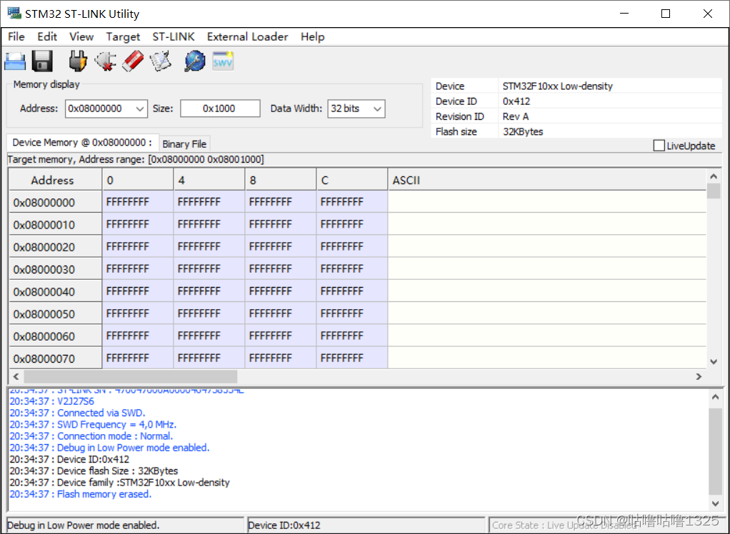Disconnect from target using the unplug icon
730x534 pixels.
point(104,61)
